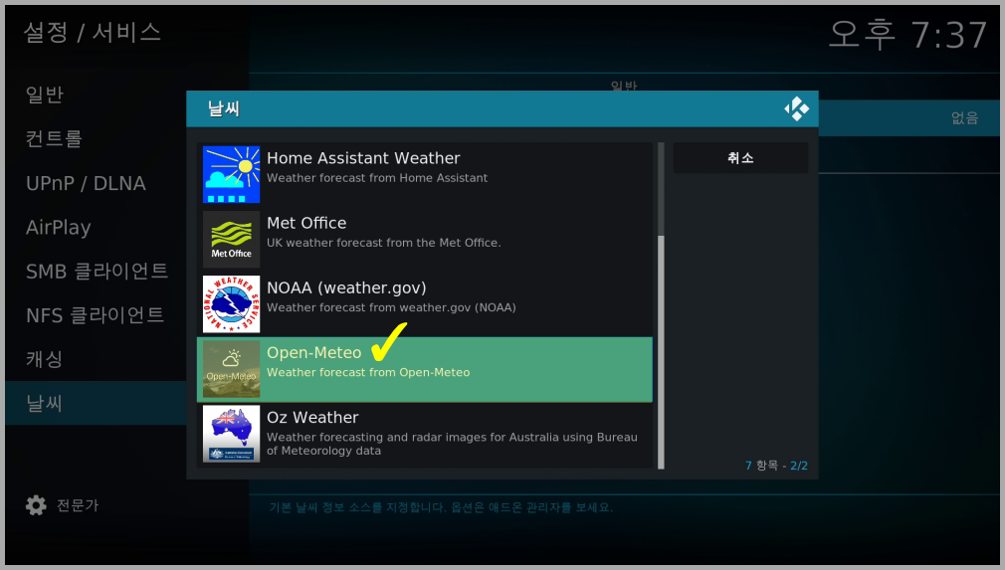Click 'Weather forecast from weather.gov (NOAA)' text

click(391, 307)
